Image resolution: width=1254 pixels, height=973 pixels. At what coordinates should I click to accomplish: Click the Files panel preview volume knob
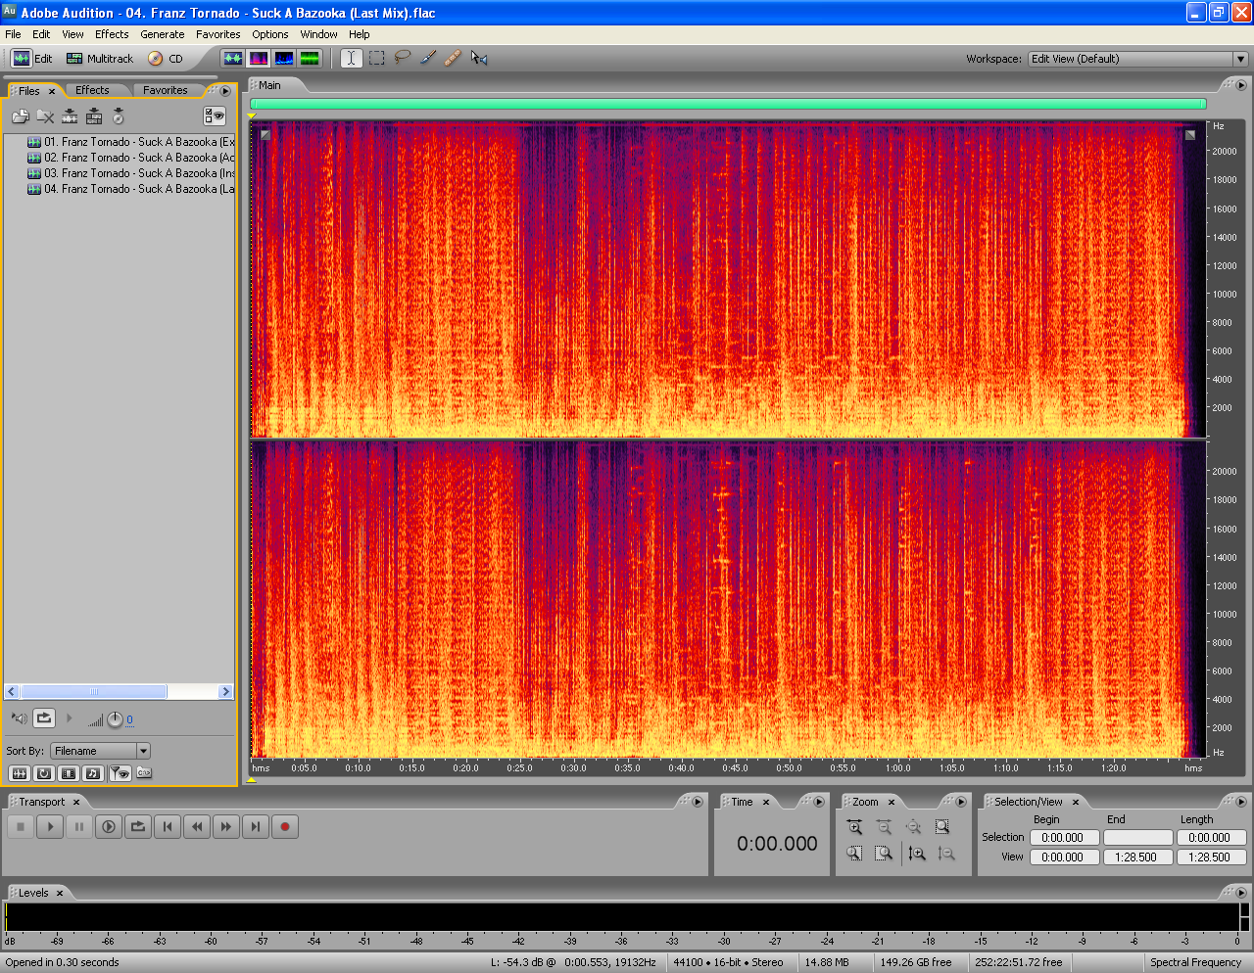(x=115, y=719)
